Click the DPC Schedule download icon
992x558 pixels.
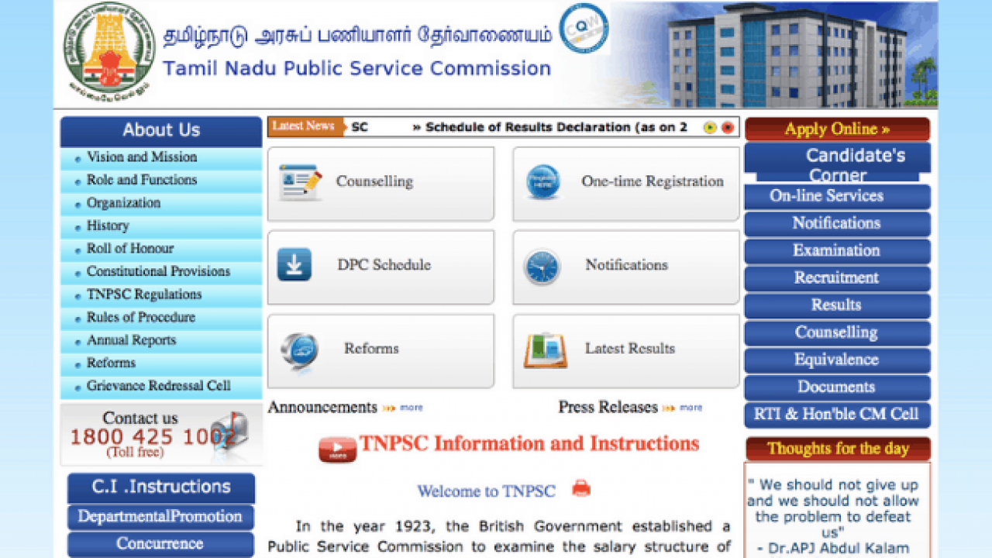click(x=294, y=264)
